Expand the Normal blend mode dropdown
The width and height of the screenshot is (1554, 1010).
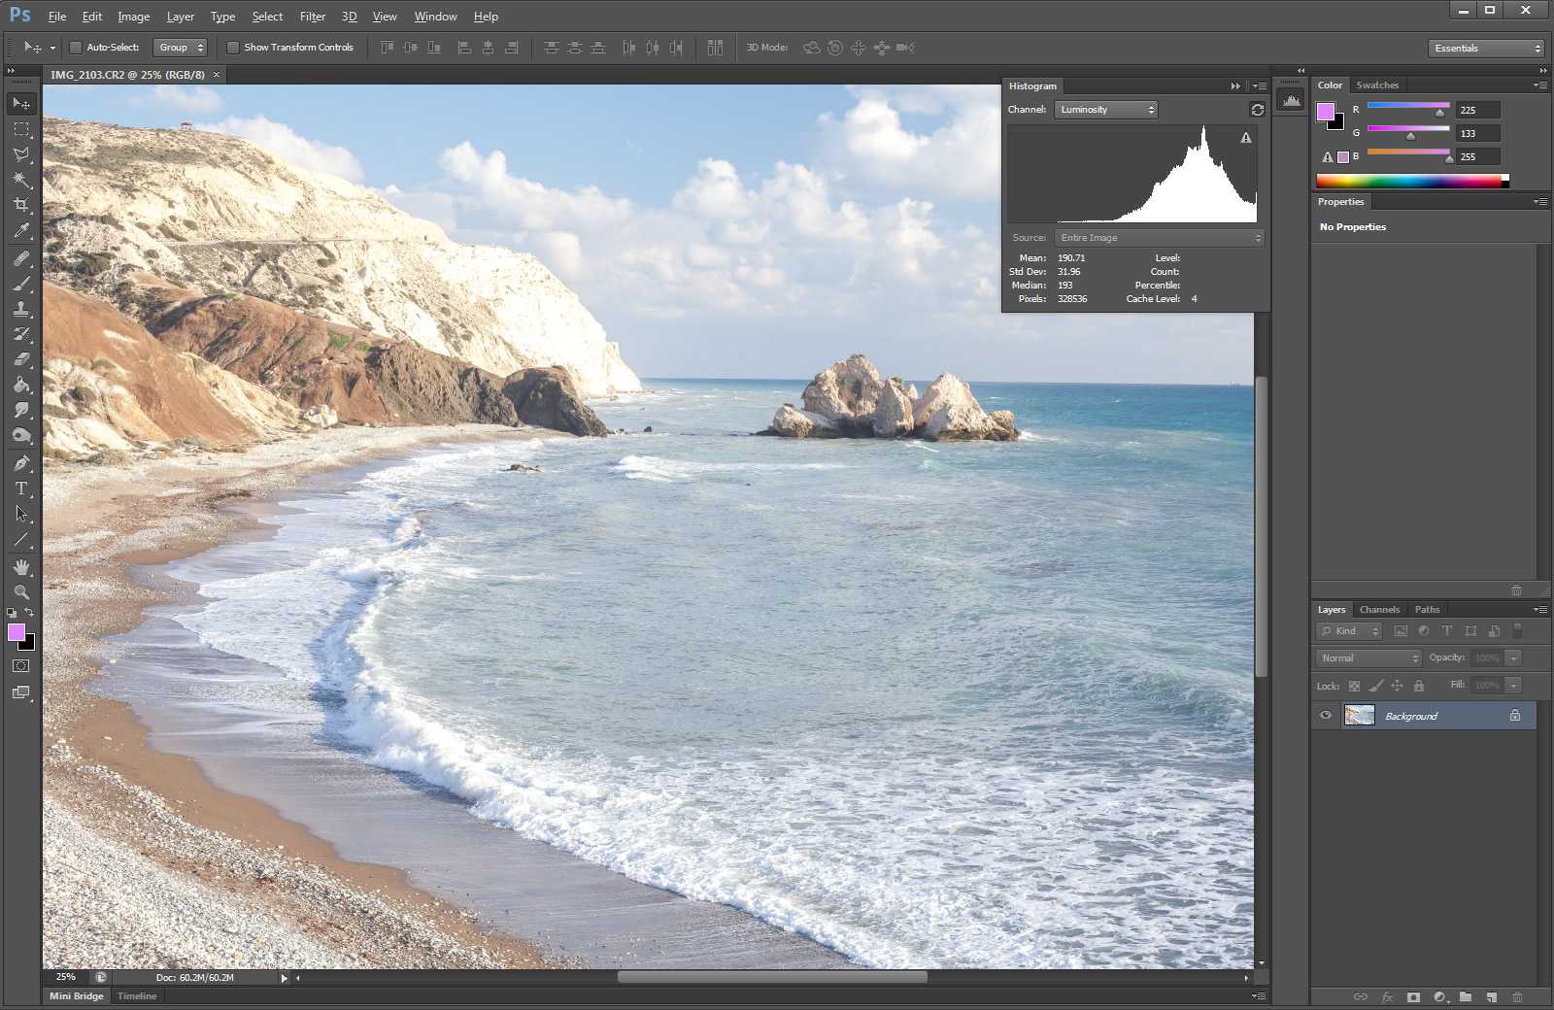click(x=1368, y=658)
